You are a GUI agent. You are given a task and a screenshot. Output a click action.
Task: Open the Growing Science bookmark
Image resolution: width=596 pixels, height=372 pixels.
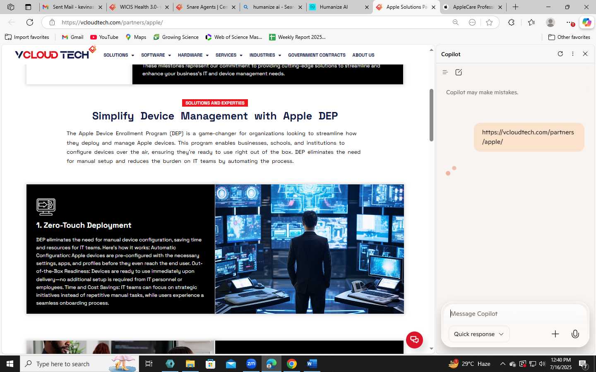pos(176,37)
